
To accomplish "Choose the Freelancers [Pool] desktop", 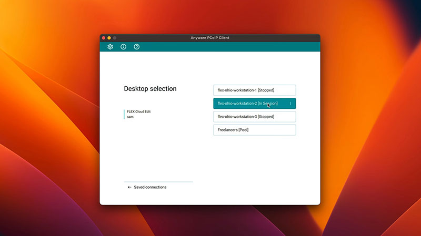I will [254, 130].
